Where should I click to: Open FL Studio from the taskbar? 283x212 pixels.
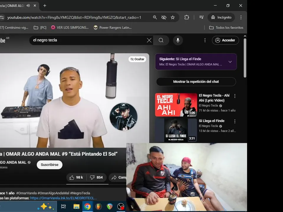(98, 206)
